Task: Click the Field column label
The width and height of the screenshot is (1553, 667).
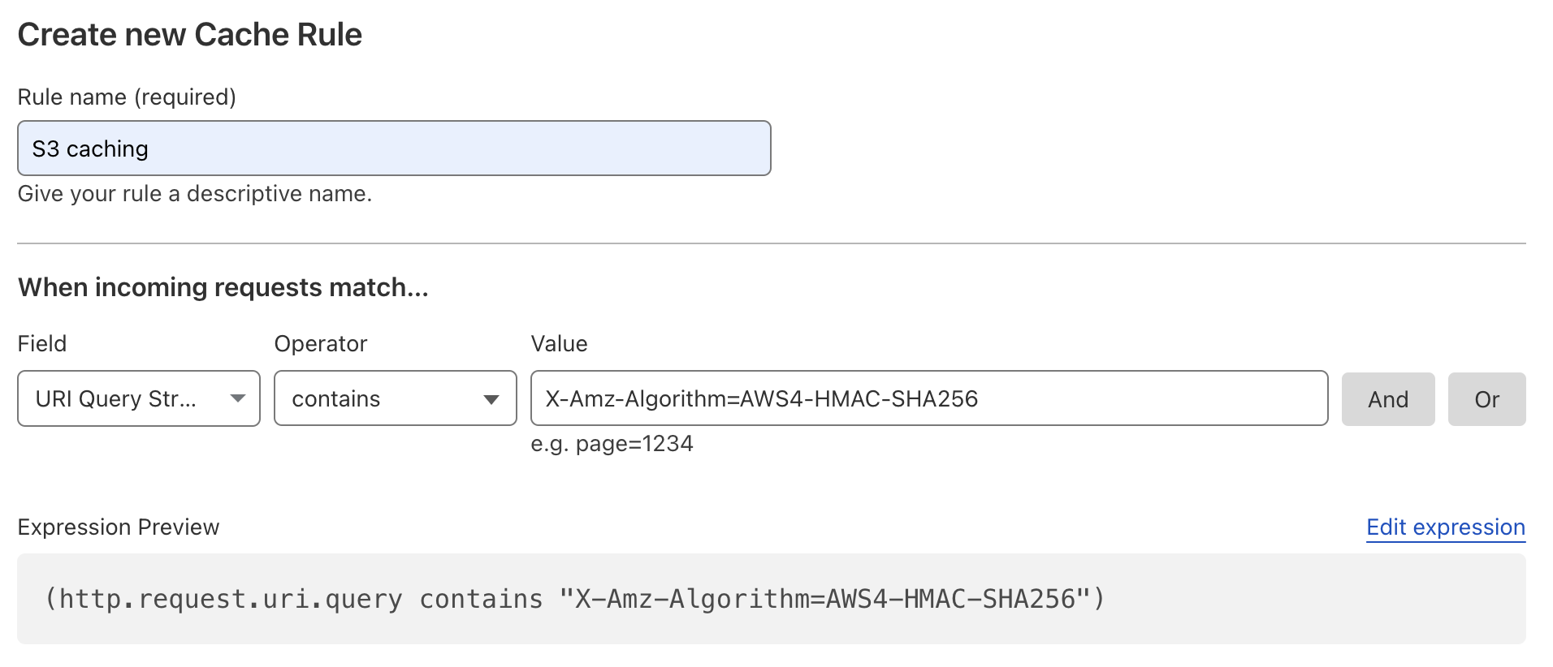Action: coord(42,344)
